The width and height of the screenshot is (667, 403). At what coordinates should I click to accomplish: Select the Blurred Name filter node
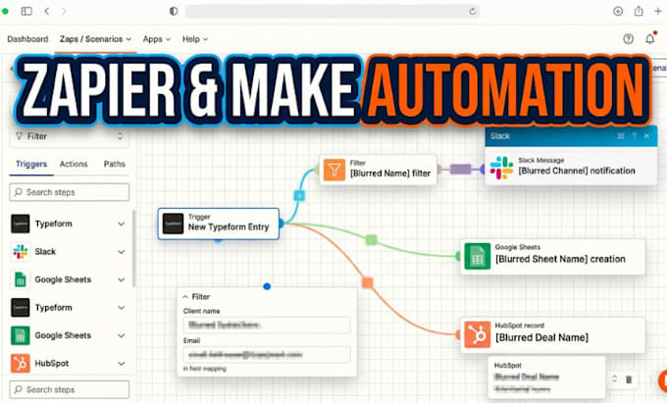click(379, 170)
